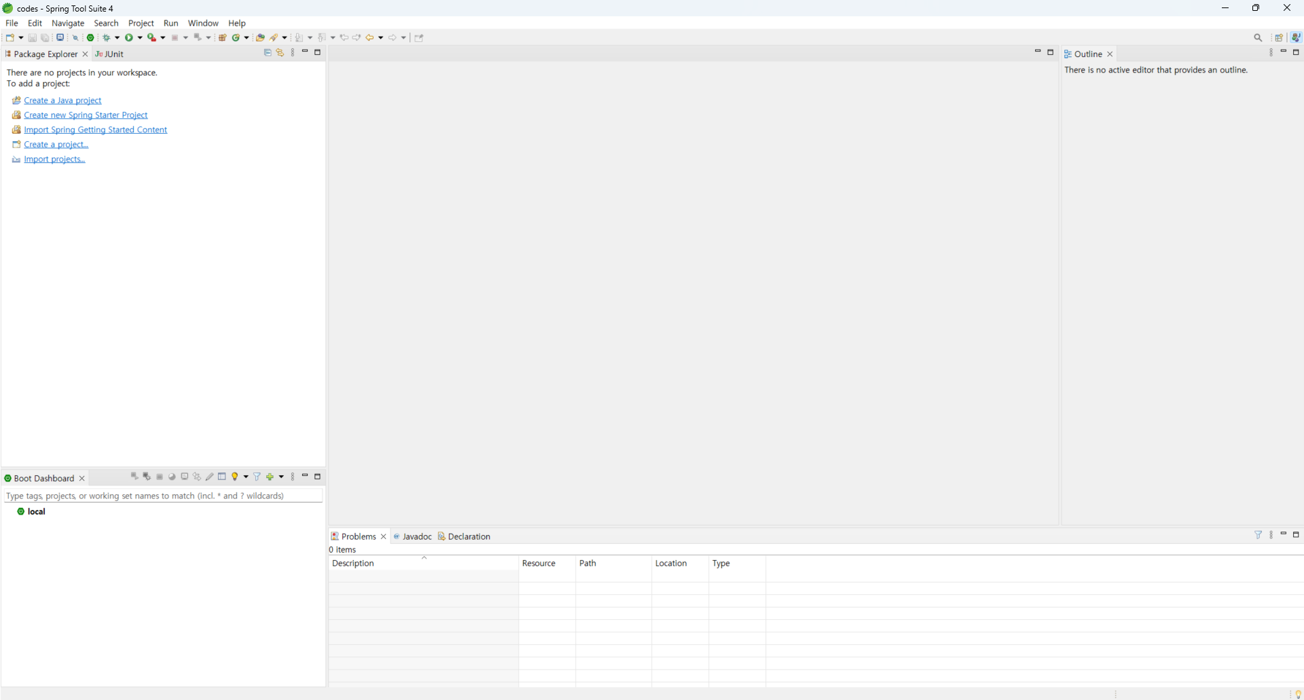Open a Terminal via toolbar monitor icon
The height and width of the screenshot is (700, 1304).
coord(60,38)
